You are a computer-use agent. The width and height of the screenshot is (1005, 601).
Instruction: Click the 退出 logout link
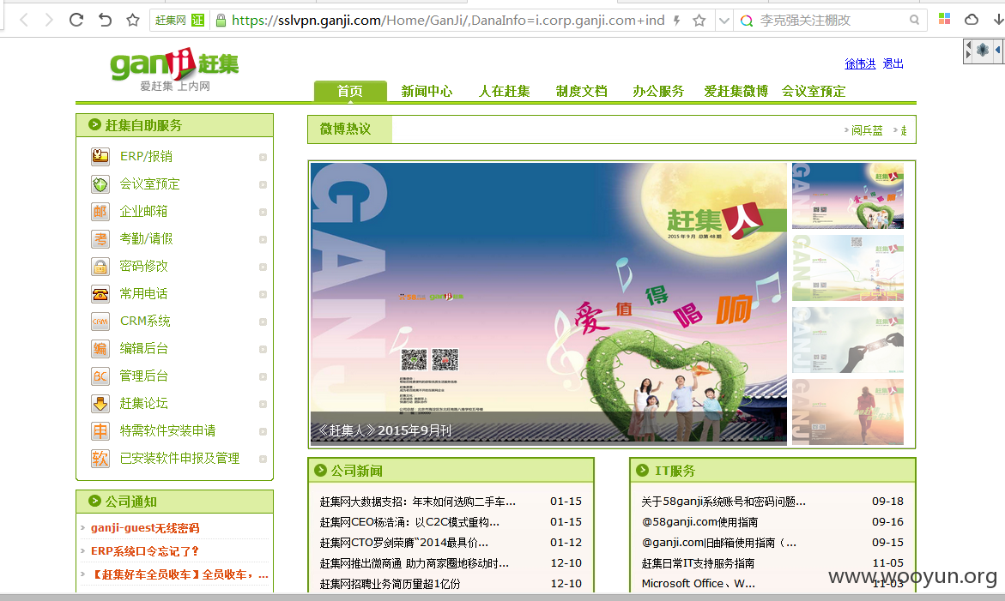pyautogui.click(x=893, y=63)
